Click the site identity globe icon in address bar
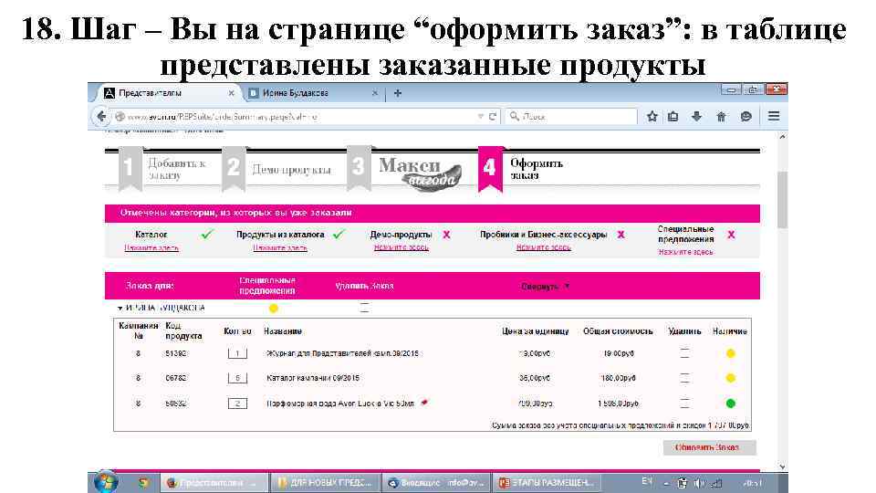 (120, 116)
